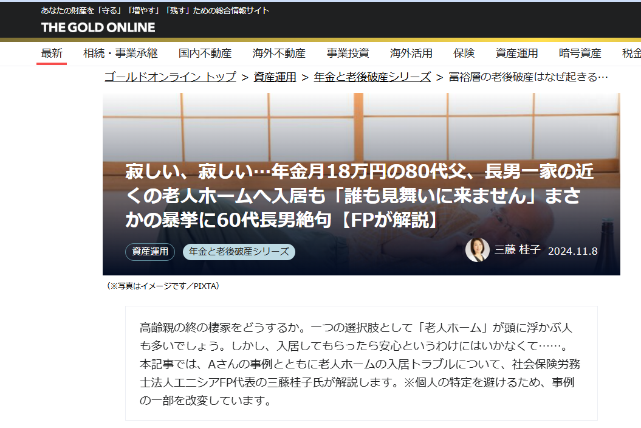The height and width of the screenshot is (428, 641).
Task: Click the photo credit caption PIXTA
Action: tap(162, 286)
